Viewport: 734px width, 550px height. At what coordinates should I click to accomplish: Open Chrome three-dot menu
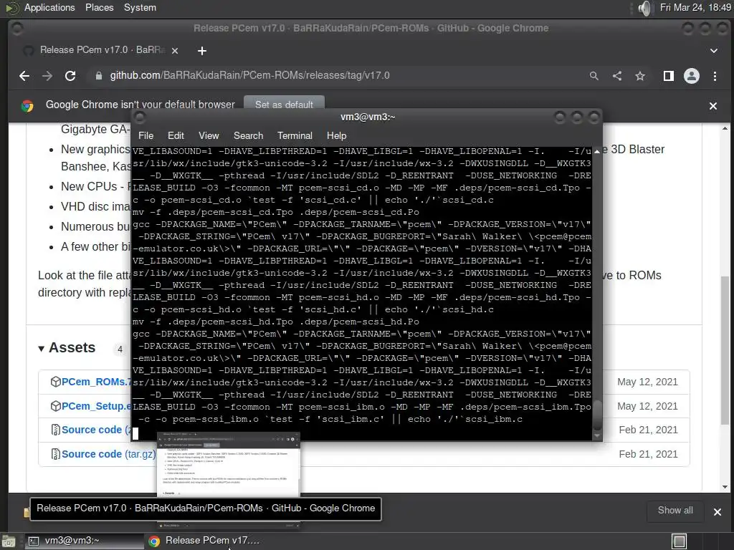[x=715, y=76]
